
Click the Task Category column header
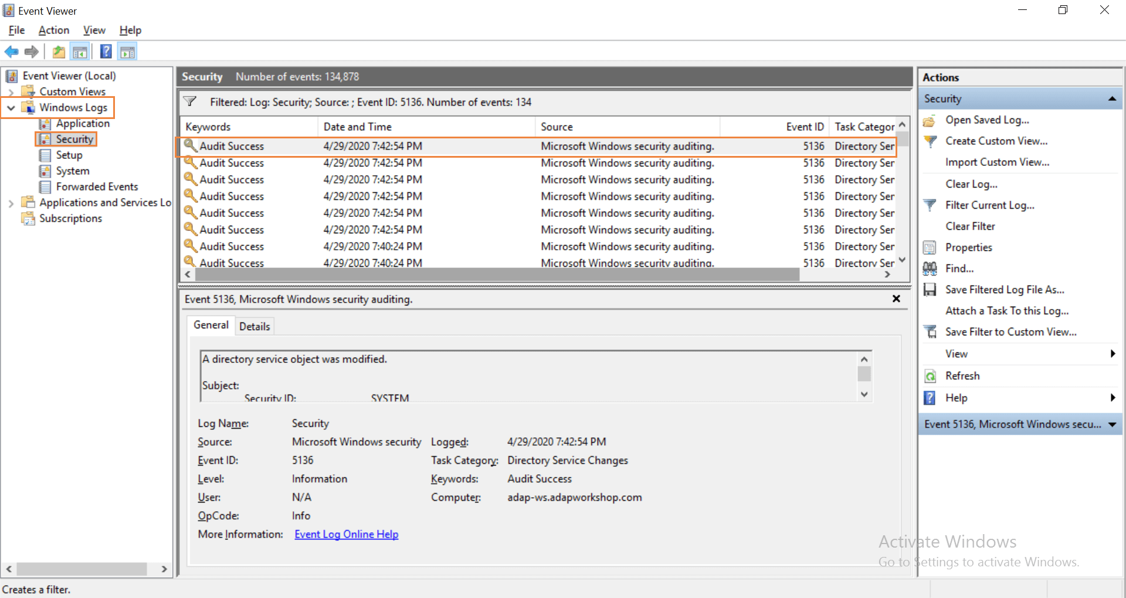pos(863,127)
